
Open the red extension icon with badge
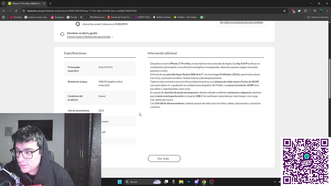tap(294, 11)
